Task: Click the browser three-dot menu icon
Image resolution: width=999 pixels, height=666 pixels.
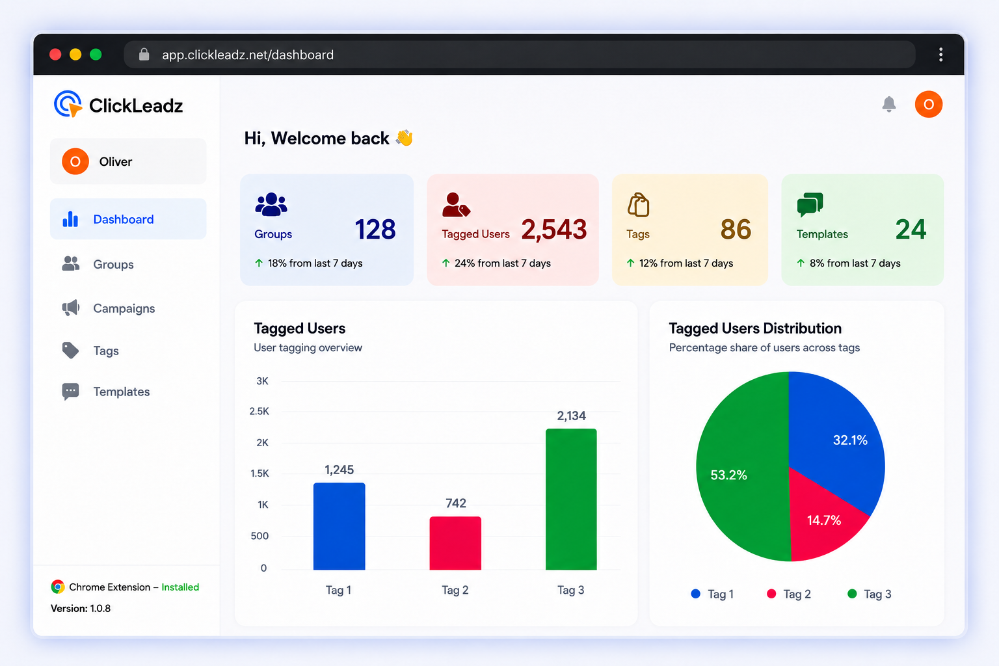Action: [940, 55]
